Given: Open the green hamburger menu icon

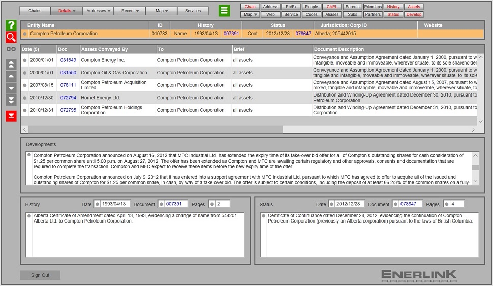Looking at the screenshot, I should point(224,10).
